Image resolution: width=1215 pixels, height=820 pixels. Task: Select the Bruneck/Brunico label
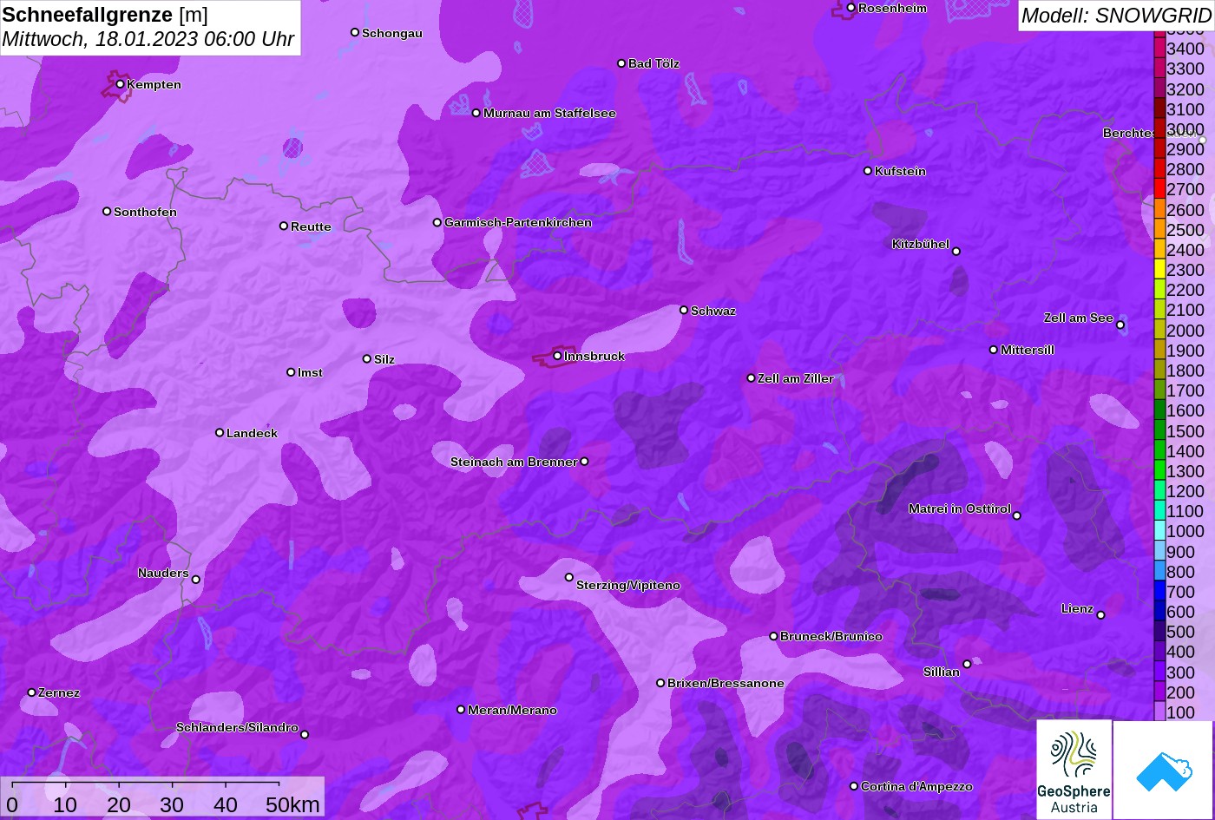[831, 636]
